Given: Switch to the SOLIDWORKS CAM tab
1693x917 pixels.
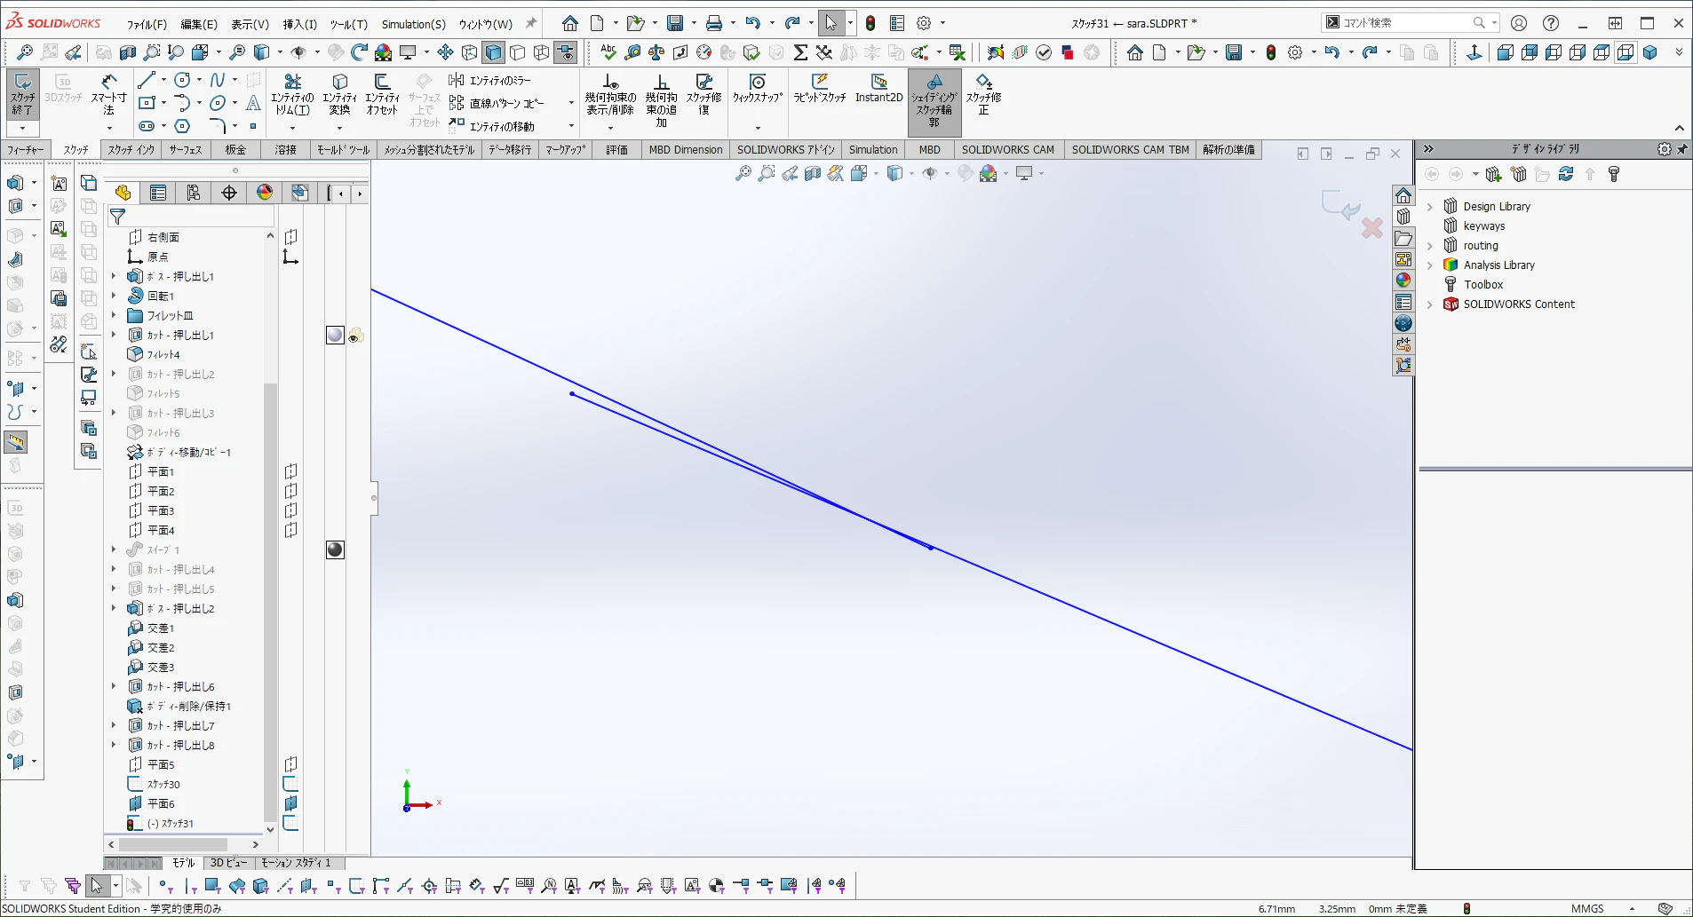Looking at the screenshot, I should pos(1007,150).
